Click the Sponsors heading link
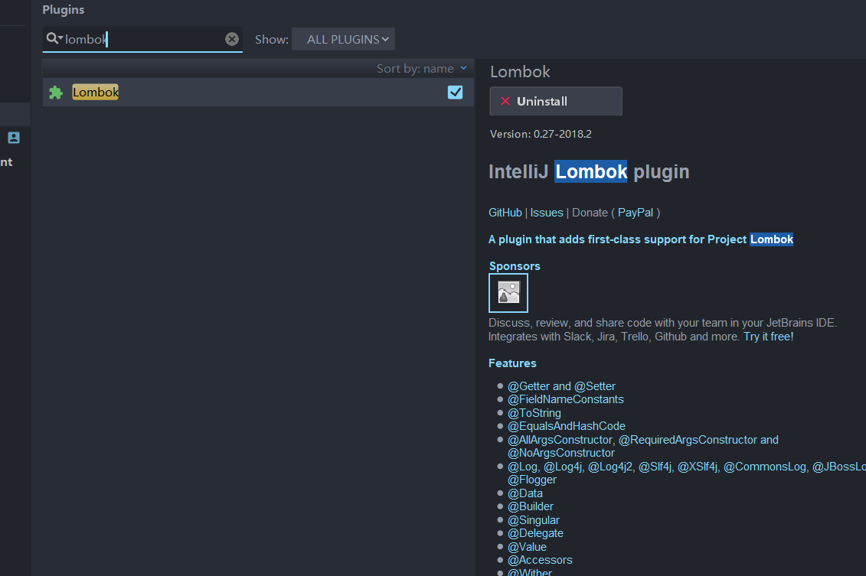The width and height of the screenshot is (866, 576). (x=515, y=266)
